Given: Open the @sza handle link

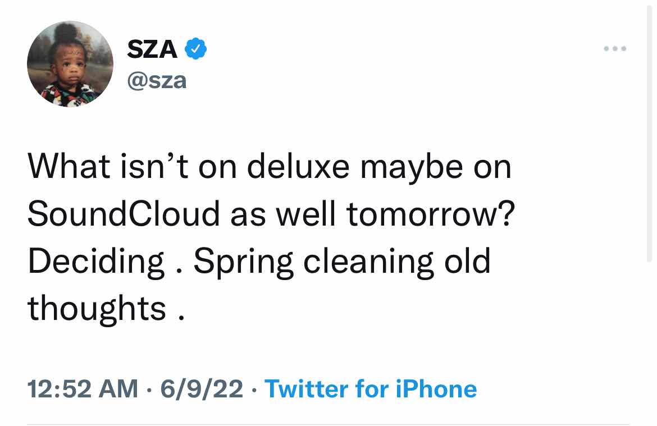Looking at the screenshot, I should (157, 80).
